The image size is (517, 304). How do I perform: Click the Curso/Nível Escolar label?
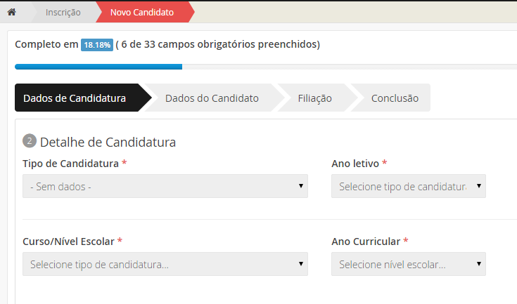68,241
